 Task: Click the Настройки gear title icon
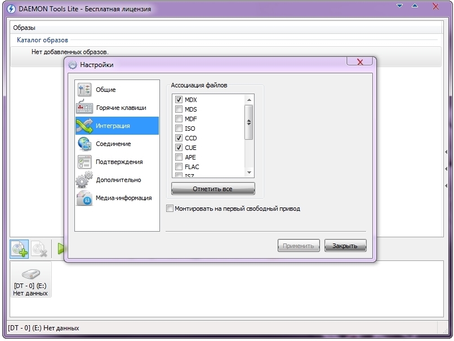[x=73, y=65]
